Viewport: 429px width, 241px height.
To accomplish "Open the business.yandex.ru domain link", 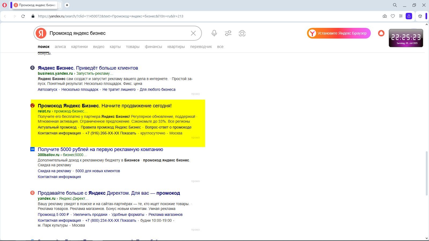I will (55, 73).
